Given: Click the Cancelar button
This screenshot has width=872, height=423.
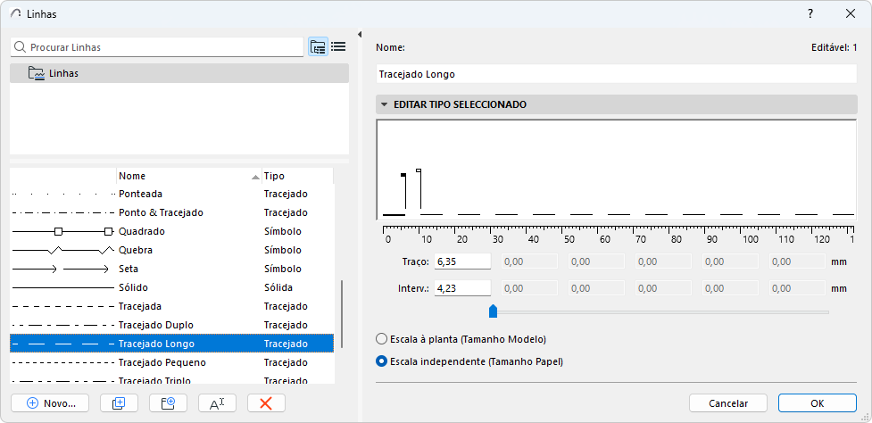Looking at the screenshot, I should pyautogui.click(x=728, y=403).
